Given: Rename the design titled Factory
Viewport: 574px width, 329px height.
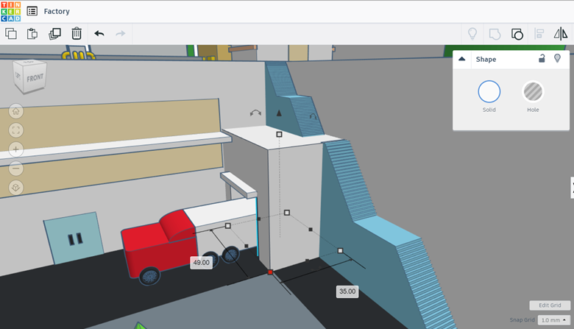Looking at the screenshot, I should [x=57, y=11].
